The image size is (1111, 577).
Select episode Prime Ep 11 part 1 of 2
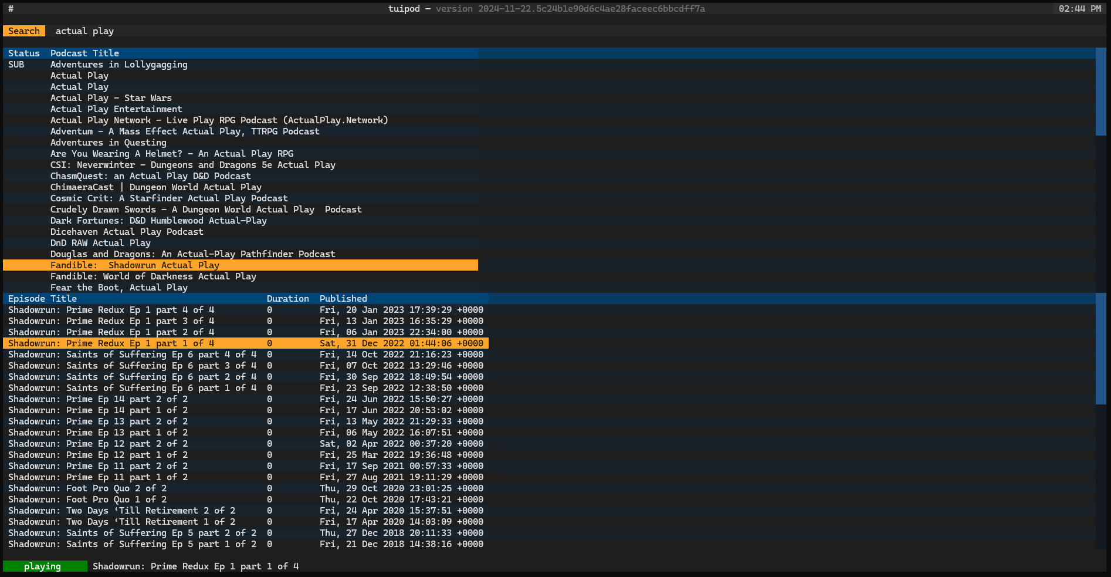tap(246, 477)
